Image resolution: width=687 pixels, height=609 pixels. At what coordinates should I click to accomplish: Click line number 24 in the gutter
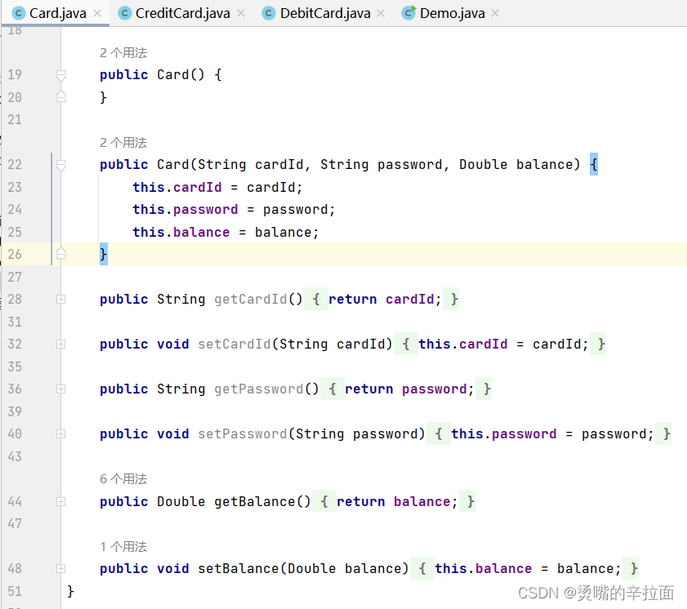click(15, 210)
